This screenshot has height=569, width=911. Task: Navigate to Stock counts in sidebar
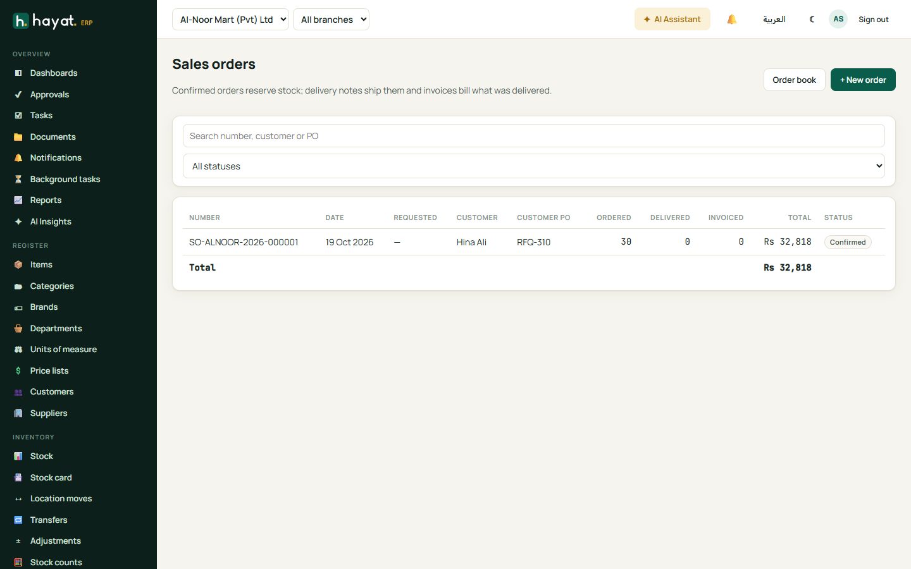[56, 562]
